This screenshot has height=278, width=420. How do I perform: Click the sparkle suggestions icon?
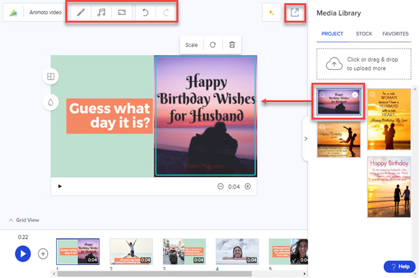click(271, 12)
